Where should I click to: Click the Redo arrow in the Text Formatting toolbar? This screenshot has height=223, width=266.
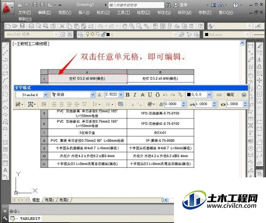pos(172,95)
